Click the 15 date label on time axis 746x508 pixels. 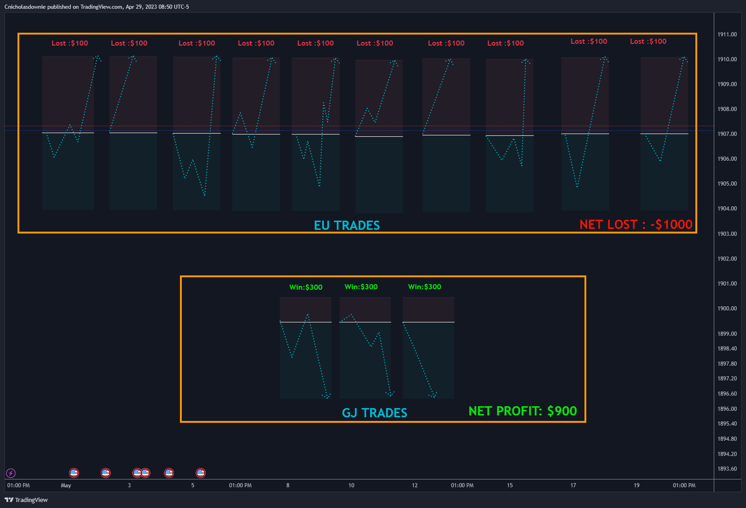[x=510, y=485]
